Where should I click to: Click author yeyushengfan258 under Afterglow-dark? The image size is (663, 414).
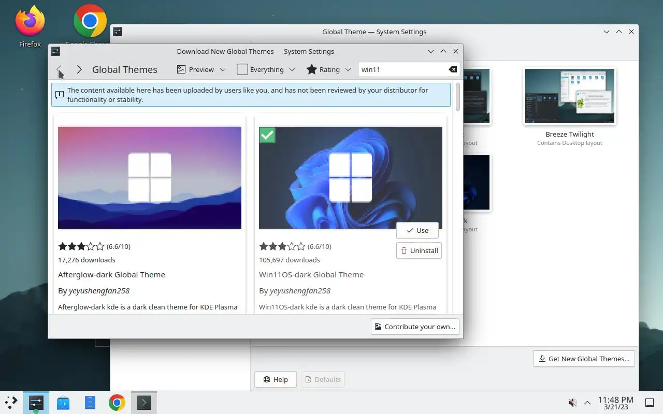[x=99, y=291]
